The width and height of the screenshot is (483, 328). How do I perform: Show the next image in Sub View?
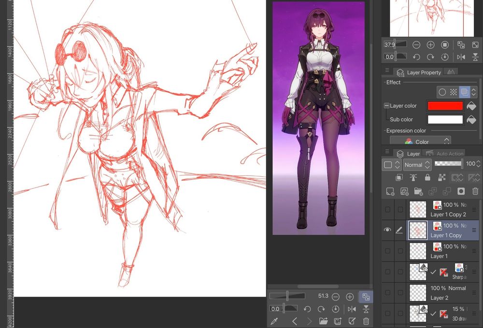[309, 321]
